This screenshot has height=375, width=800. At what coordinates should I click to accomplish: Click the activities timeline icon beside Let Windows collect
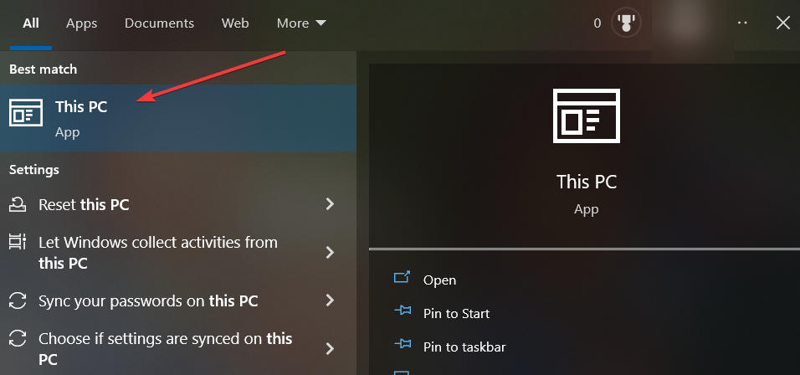click(18, 242)
